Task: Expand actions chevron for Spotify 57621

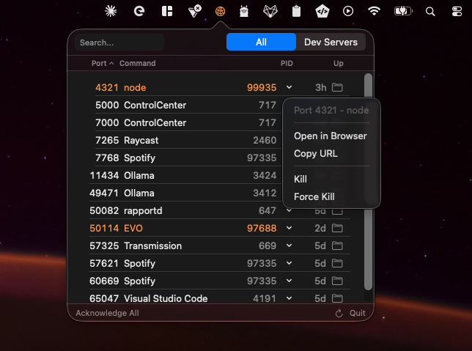Action: click(289, 263)
